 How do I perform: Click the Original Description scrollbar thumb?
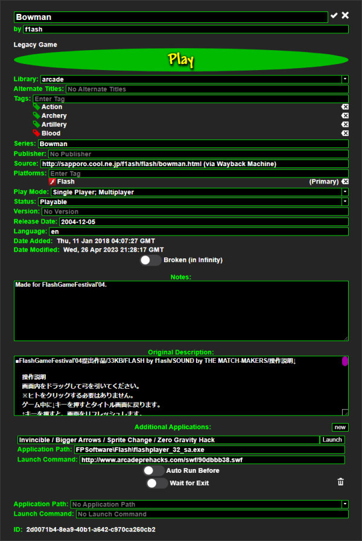[x=345, y=362]
